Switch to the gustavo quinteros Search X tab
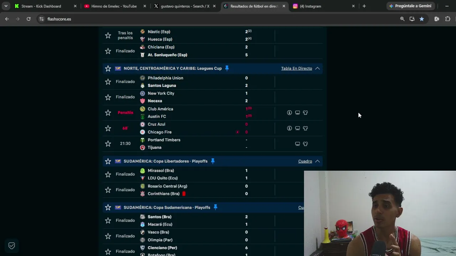 pyautogui.click(x=185, y=6)
